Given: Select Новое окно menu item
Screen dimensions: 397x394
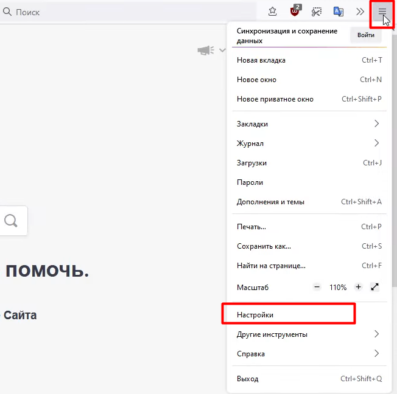Looking at the screenshot, I should (x=309, y=80).
